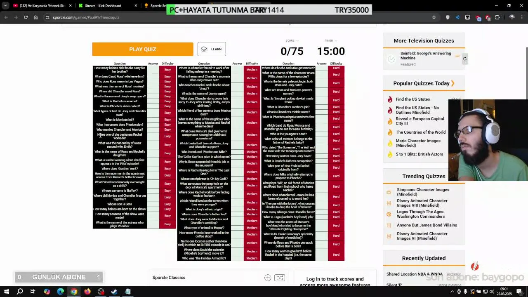528x297 pixels.
Task: Open Steam from the taskbar
Action: [x=114, y=292]
